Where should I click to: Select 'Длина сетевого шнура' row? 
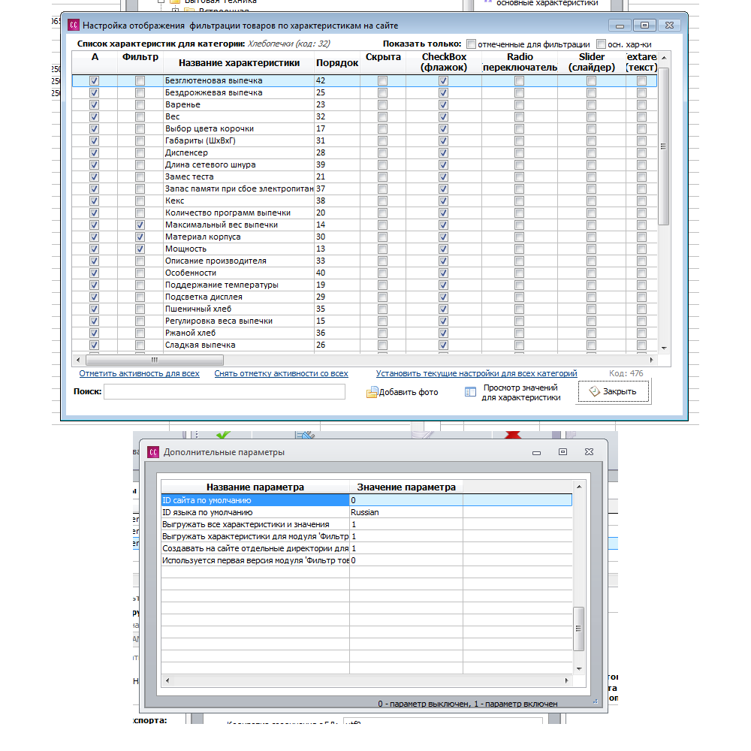click(364, 164)
